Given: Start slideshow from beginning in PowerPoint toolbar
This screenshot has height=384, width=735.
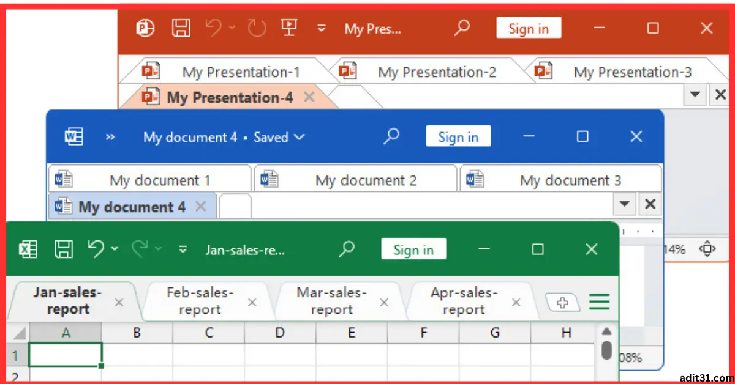Looking at the screenshot, I should point(288,28).
